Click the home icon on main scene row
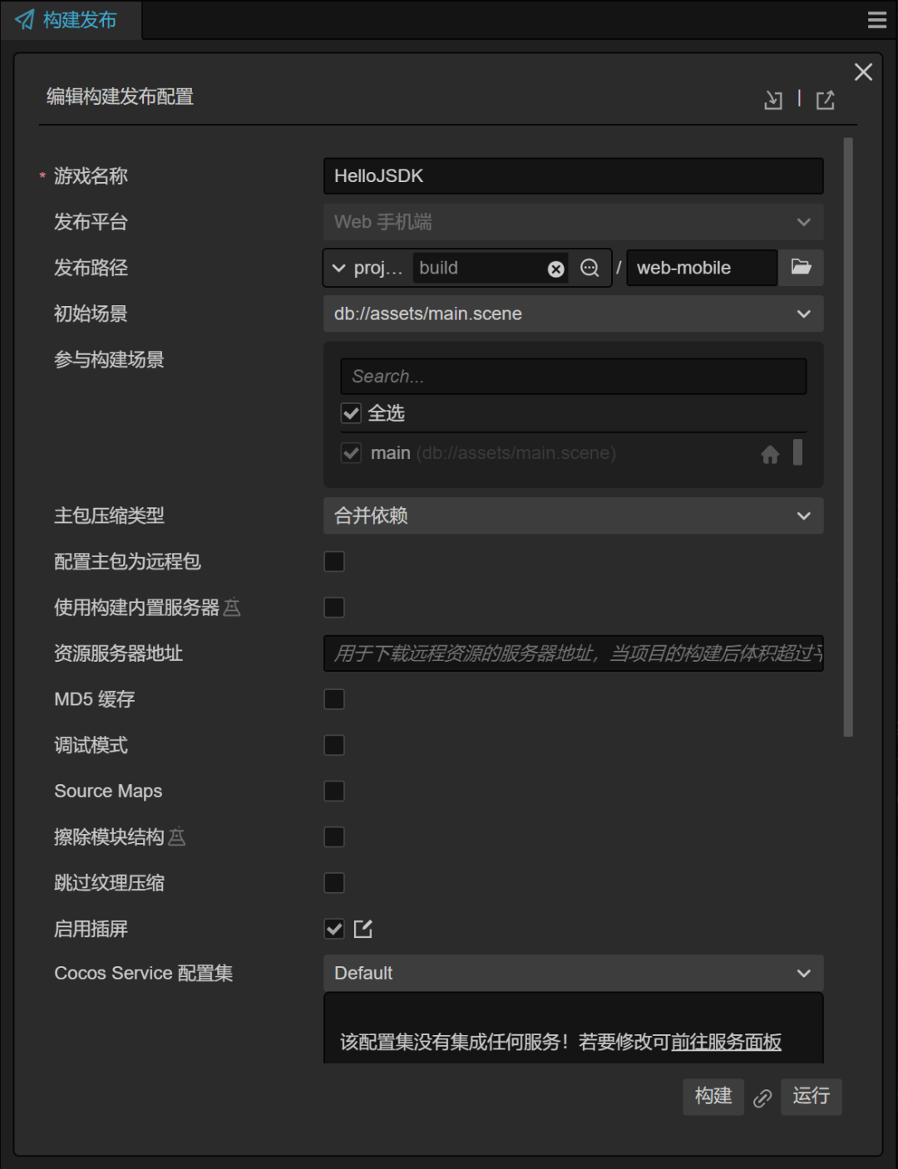The image size is (898, 1169). coord(770,454)
